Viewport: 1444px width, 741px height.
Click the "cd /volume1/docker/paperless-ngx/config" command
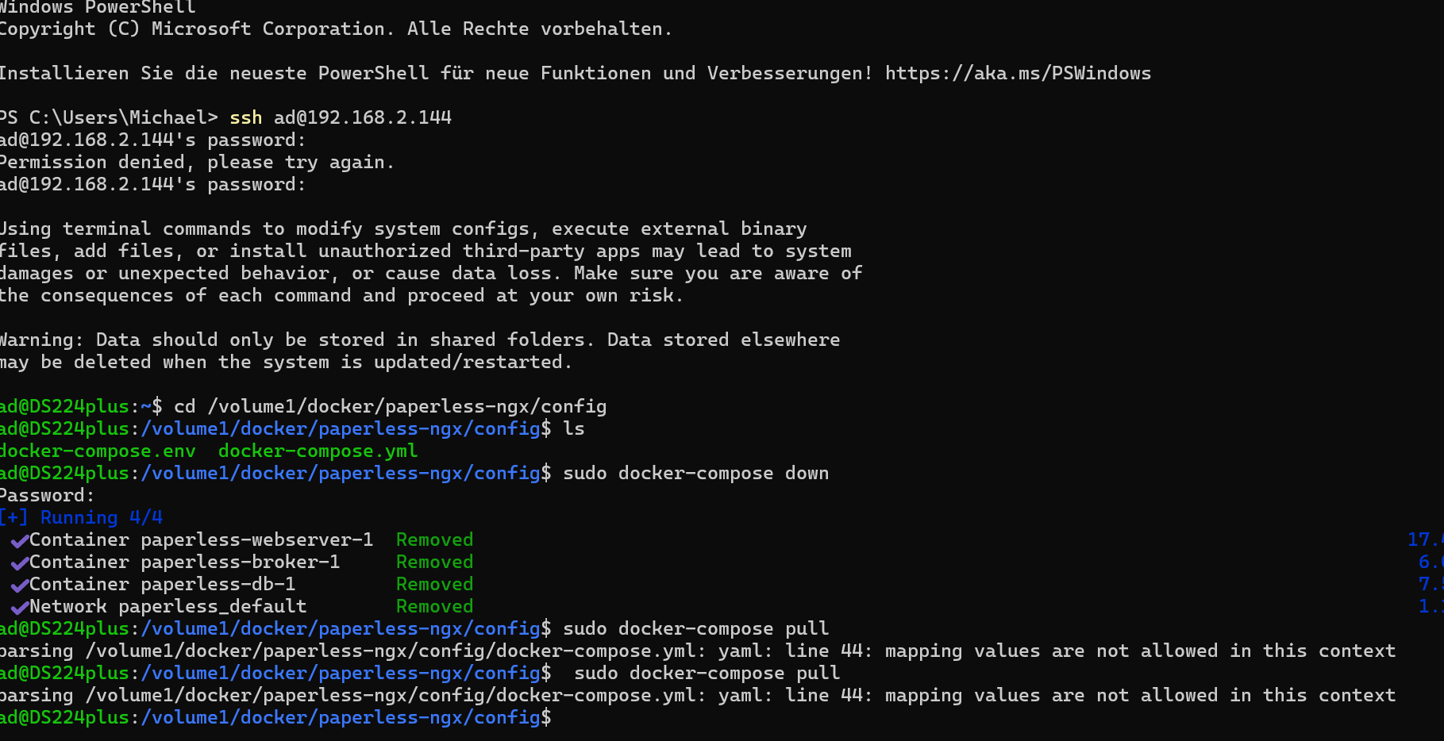(x=390, y=406)
